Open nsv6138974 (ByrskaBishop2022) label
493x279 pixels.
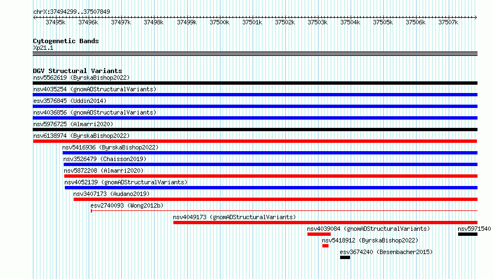coord(81,136)
